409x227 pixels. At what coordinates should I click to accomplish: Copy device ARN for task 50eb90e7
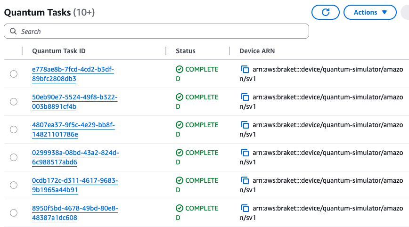pos(245,97)
